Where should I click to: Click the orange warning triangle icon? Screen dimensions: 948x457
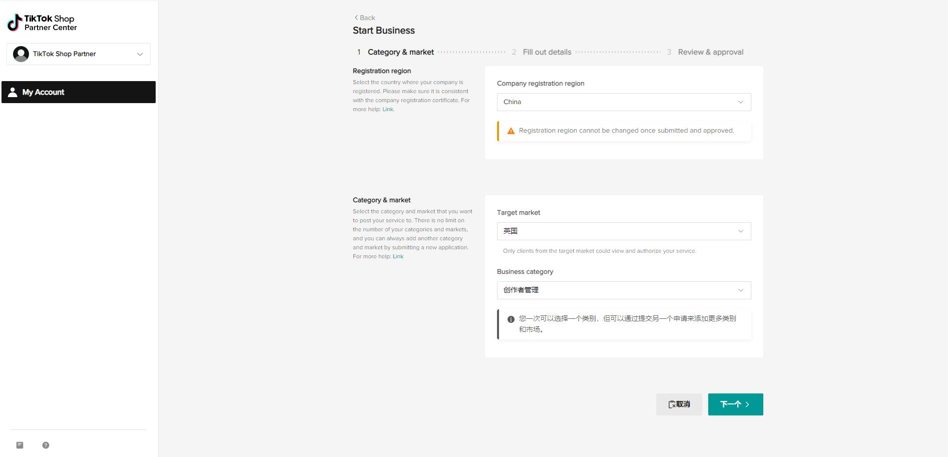point(511,131)
